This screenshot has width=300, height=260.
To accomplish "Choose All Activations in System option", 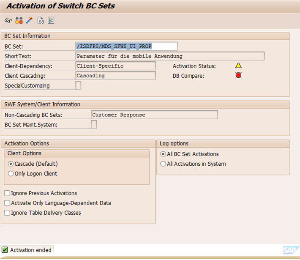I will coord(163,164).
